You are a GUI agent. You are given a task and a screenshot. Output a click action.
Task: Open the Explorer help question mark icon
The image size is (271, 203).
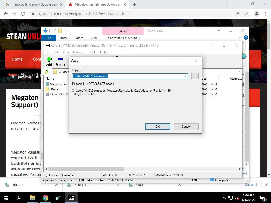[246, 38]
